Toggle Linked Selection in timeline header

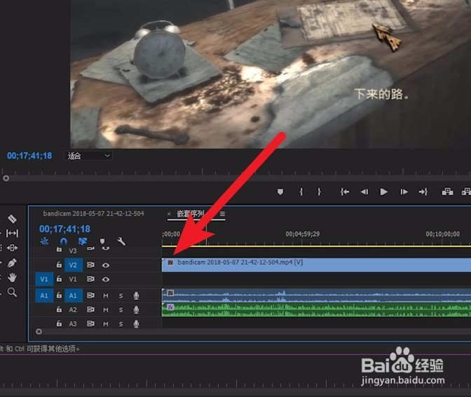pos(83,241)
